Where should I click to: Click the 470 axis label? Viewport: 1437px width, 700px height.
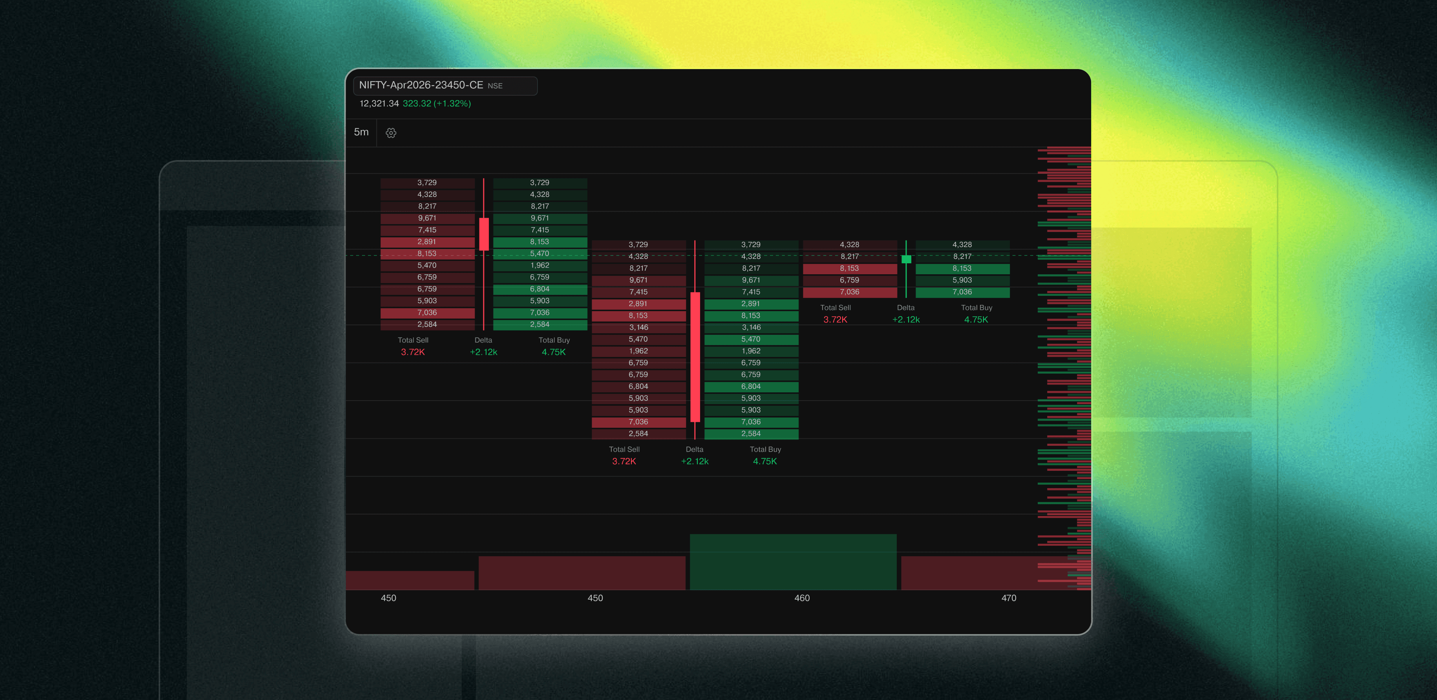click(1009, 598)
